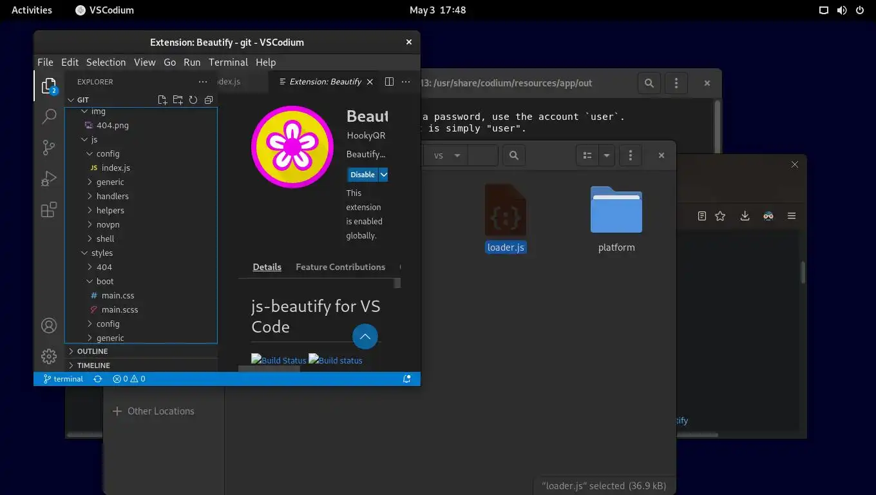The height and width of the screenshot is (495, 876).
Task: Open the Edit menu
Action: click(x=70, y=63)
